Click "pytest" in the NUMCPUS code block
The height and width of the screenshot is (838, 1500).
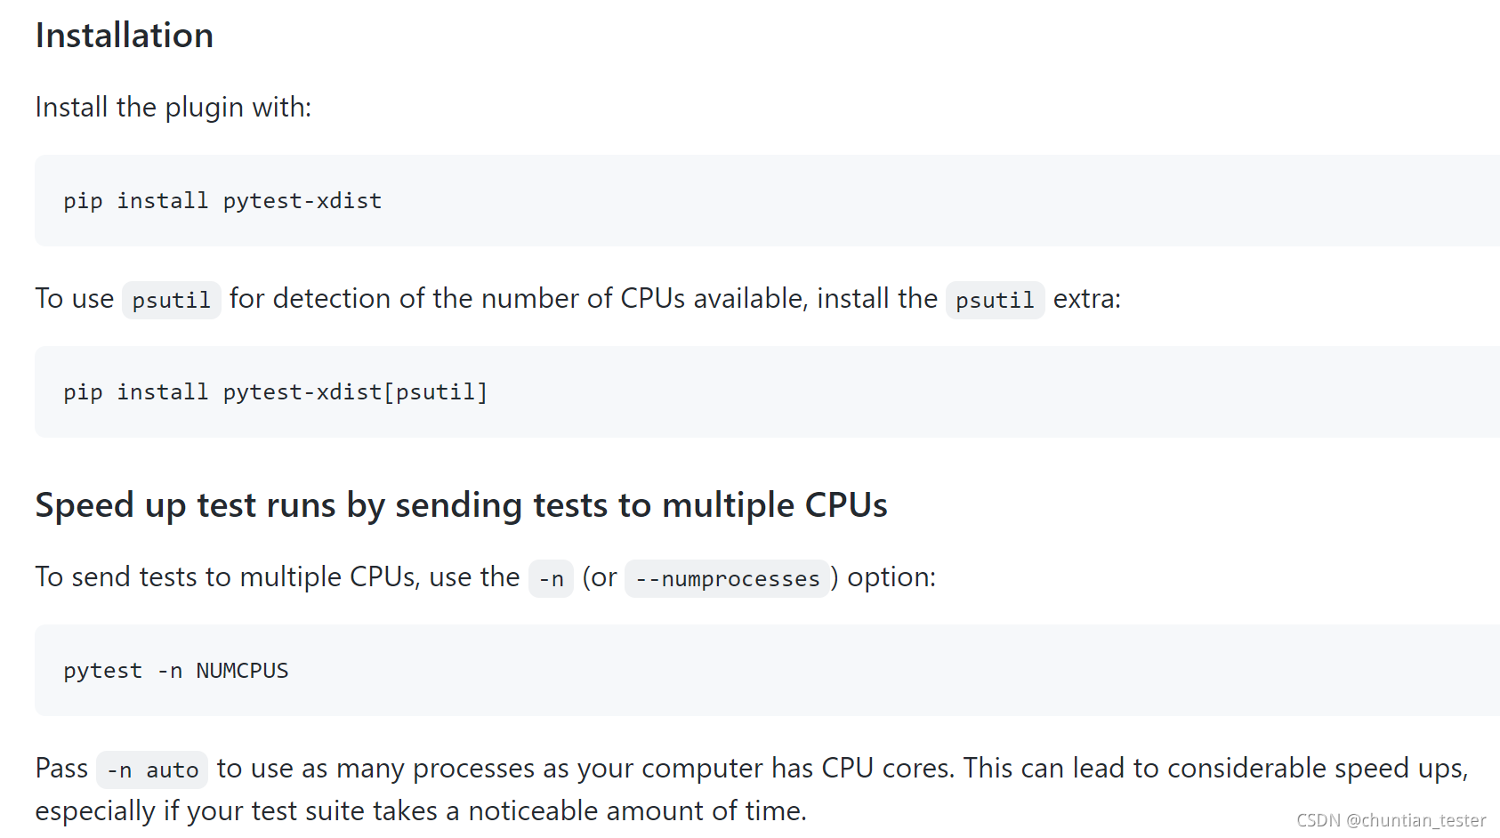pos(102,671)
